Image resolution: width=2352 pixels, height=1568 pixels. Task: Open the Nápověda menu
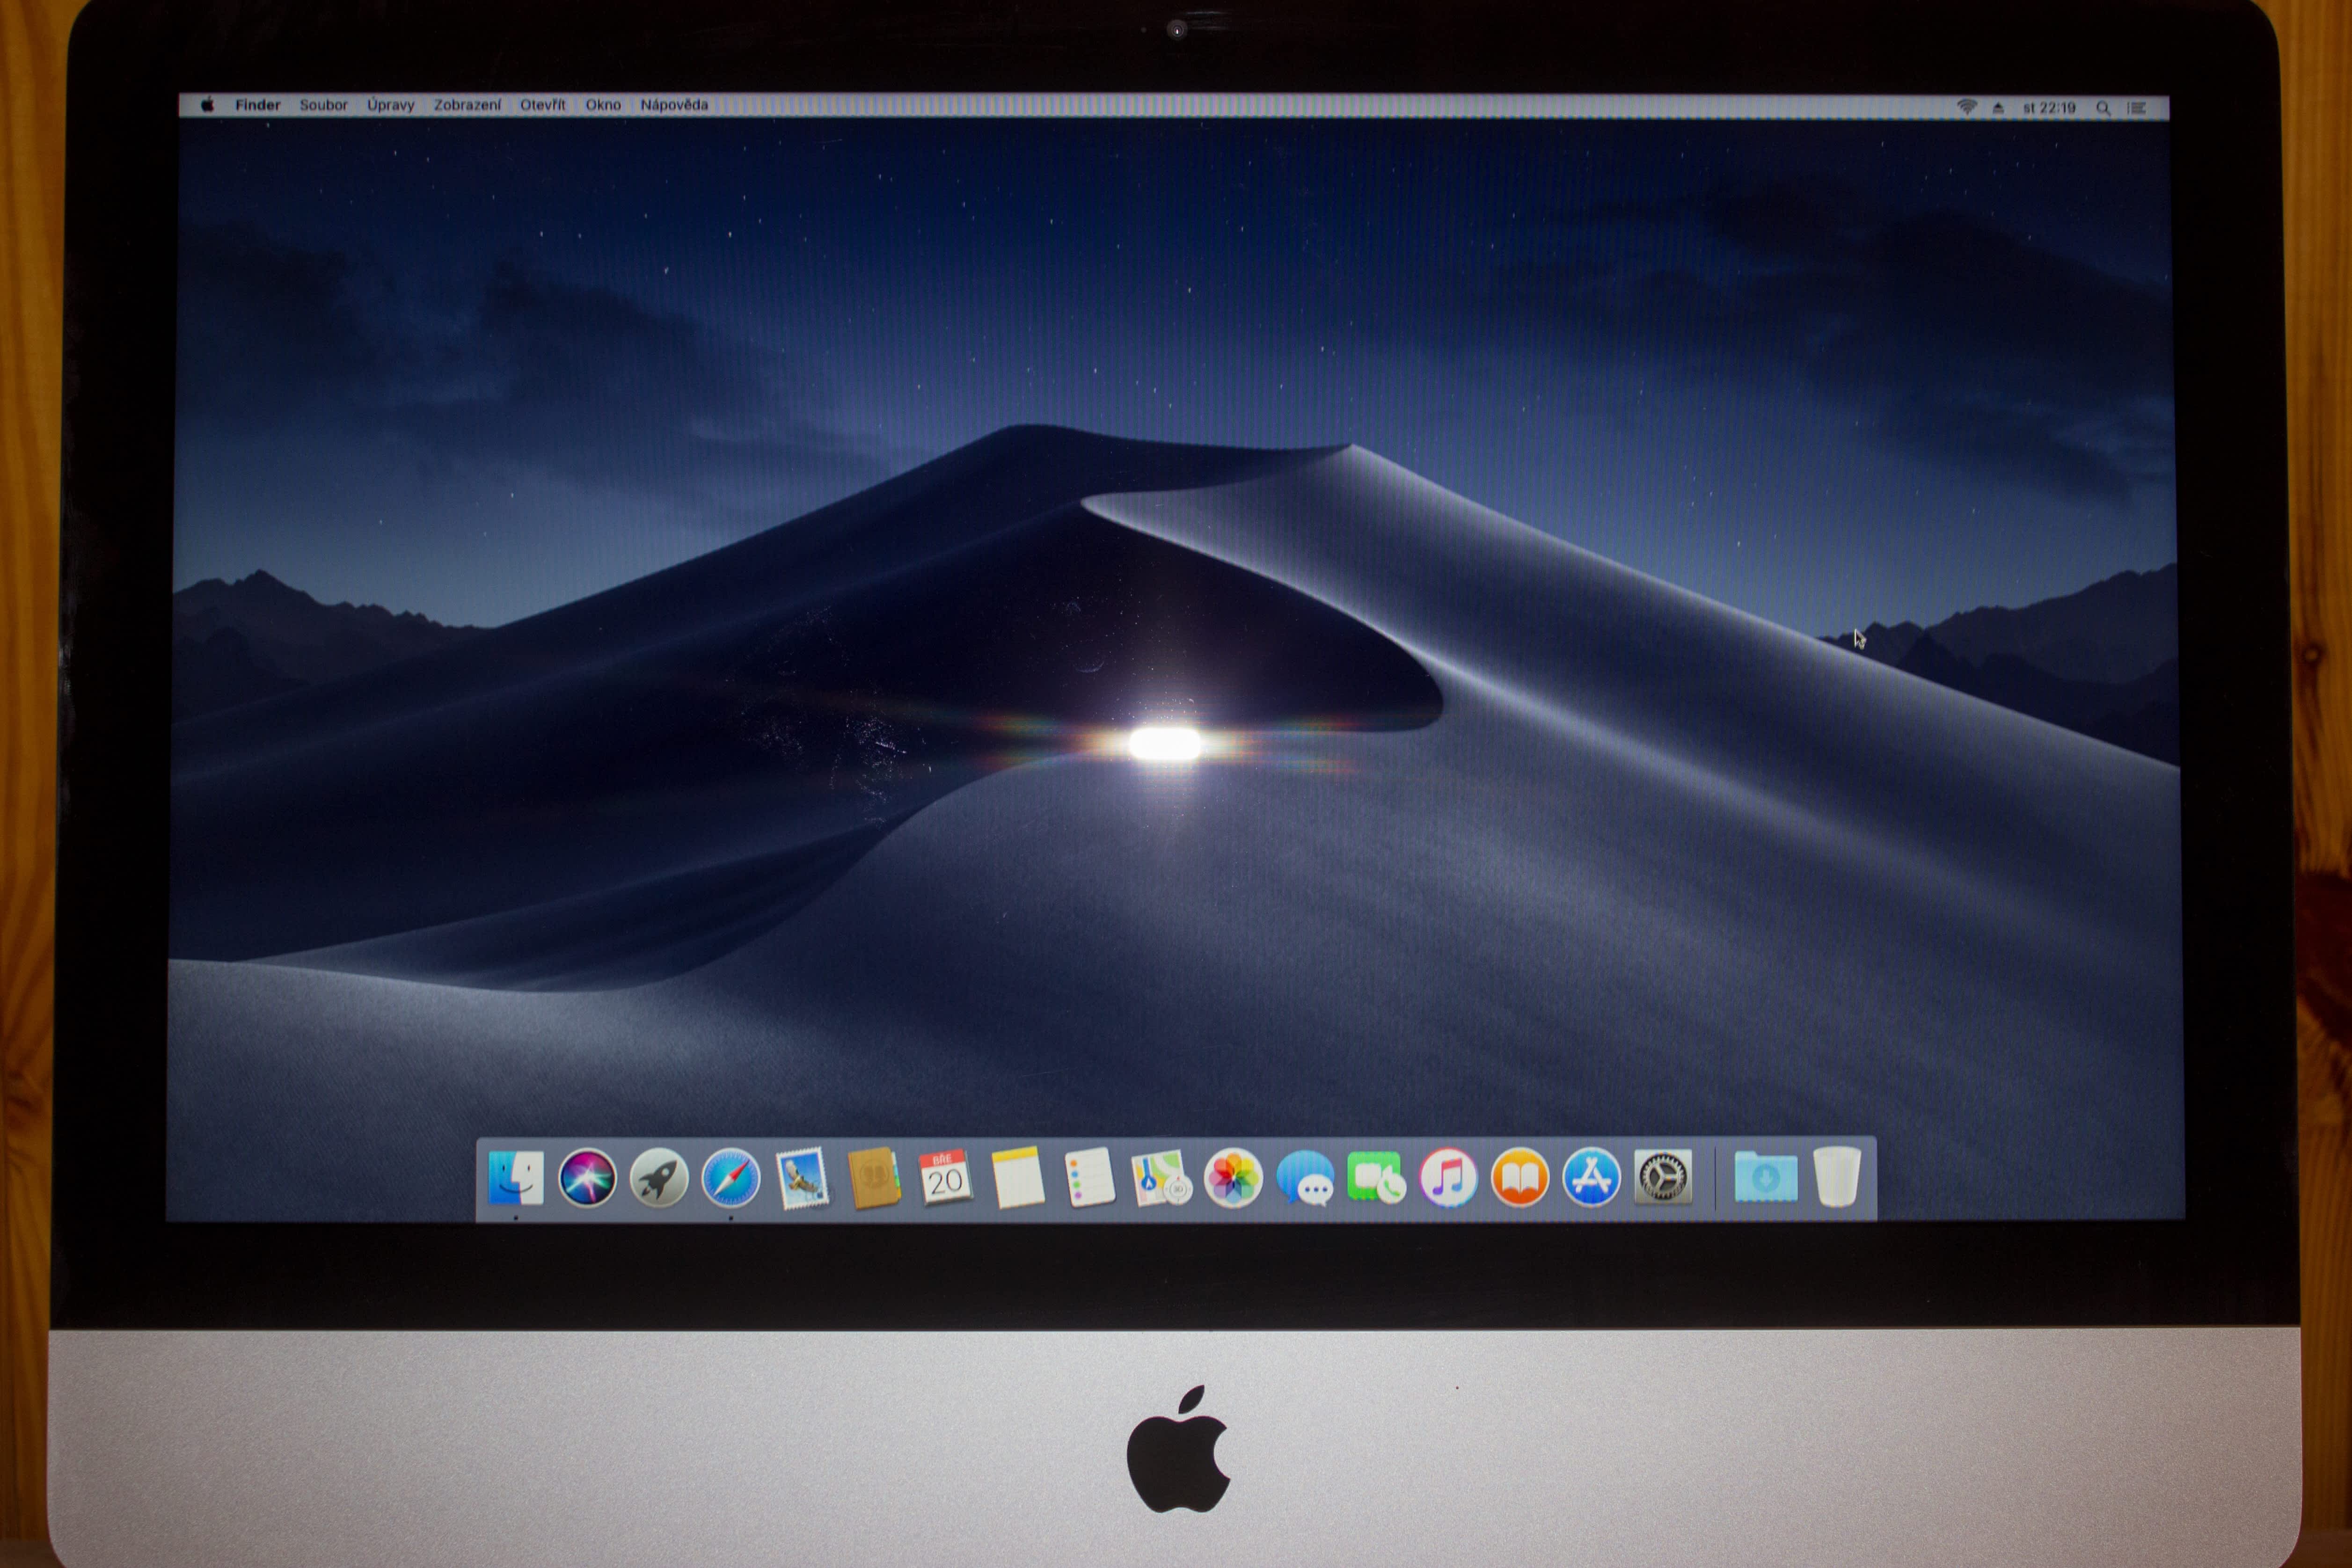pyautogui.click(x=674, y=105)
